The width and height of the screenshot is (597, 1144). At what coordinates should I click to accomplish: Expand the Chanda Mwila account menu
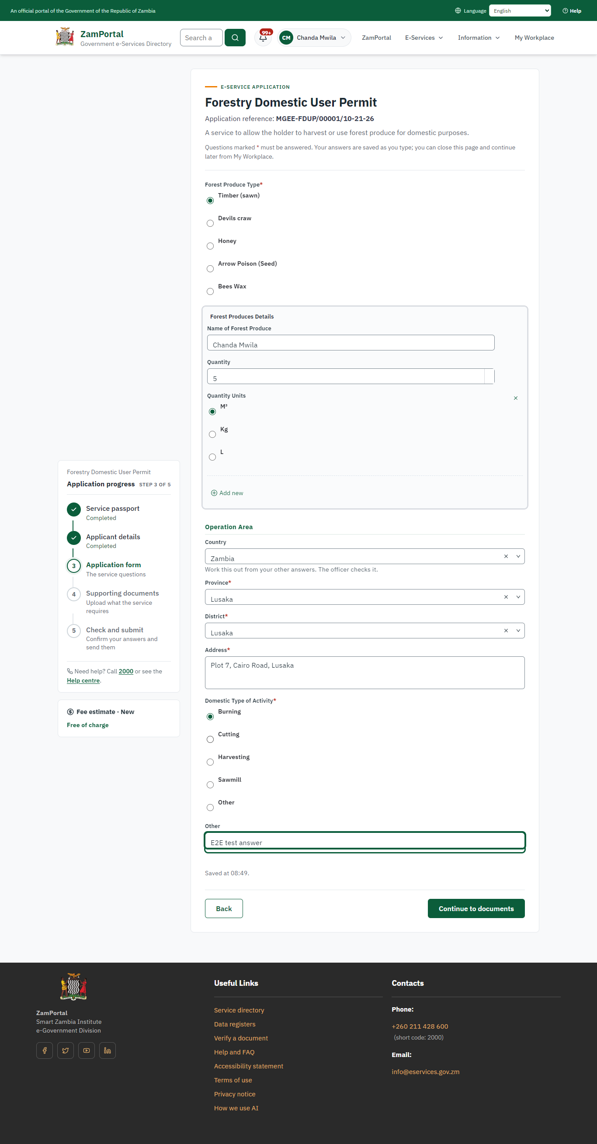pyautogui.click(x=315, y=38)
